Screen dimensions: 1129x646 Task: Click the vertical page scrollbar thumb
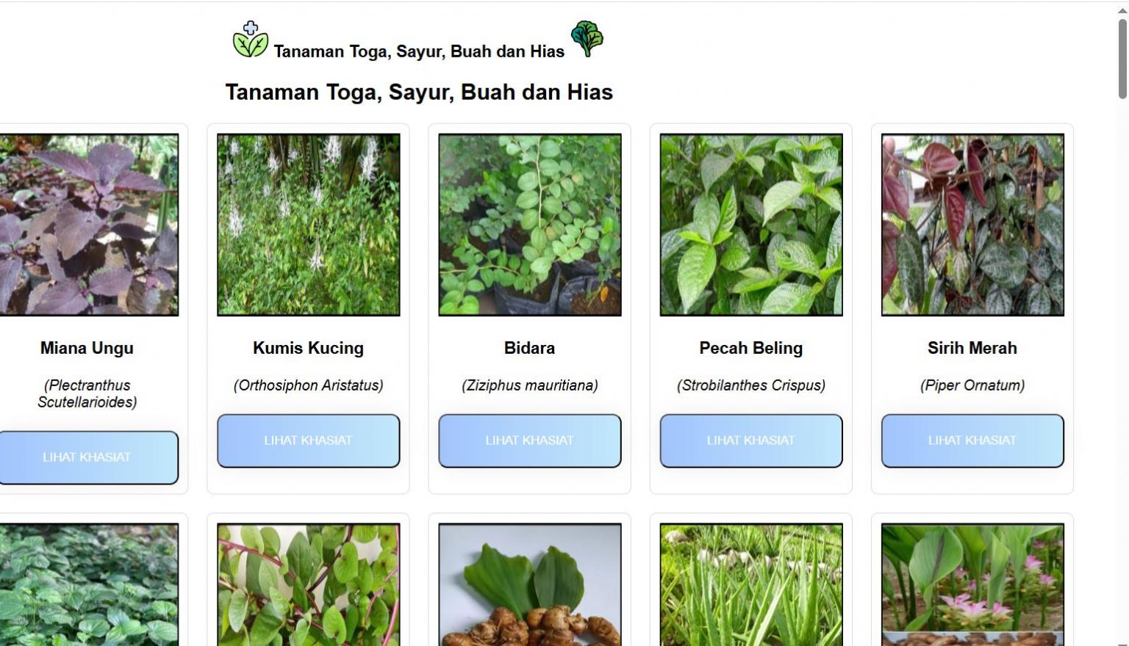pos(1122,59)
